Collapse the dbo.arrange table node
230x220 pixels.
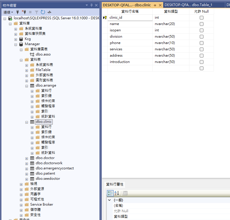pos(27,85)
